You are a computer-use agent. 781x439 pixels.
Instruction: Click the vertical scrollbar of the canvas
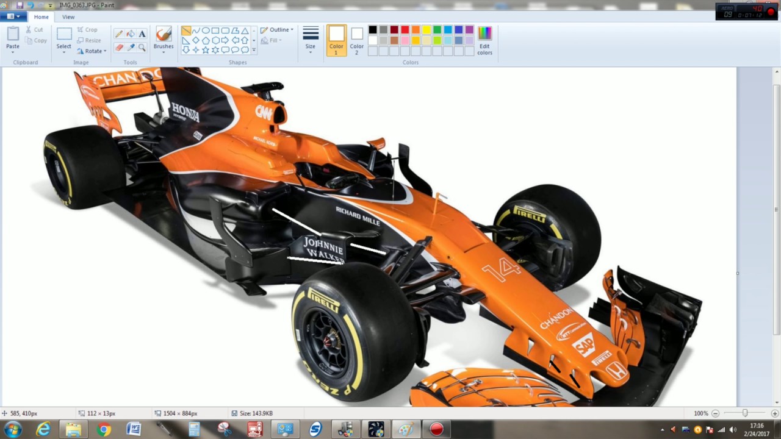(777, 209)
